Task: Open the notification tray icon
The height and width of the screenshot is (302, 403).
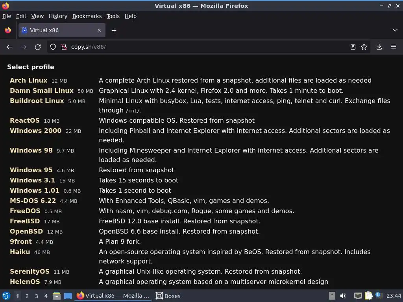Action: [379, 295]
